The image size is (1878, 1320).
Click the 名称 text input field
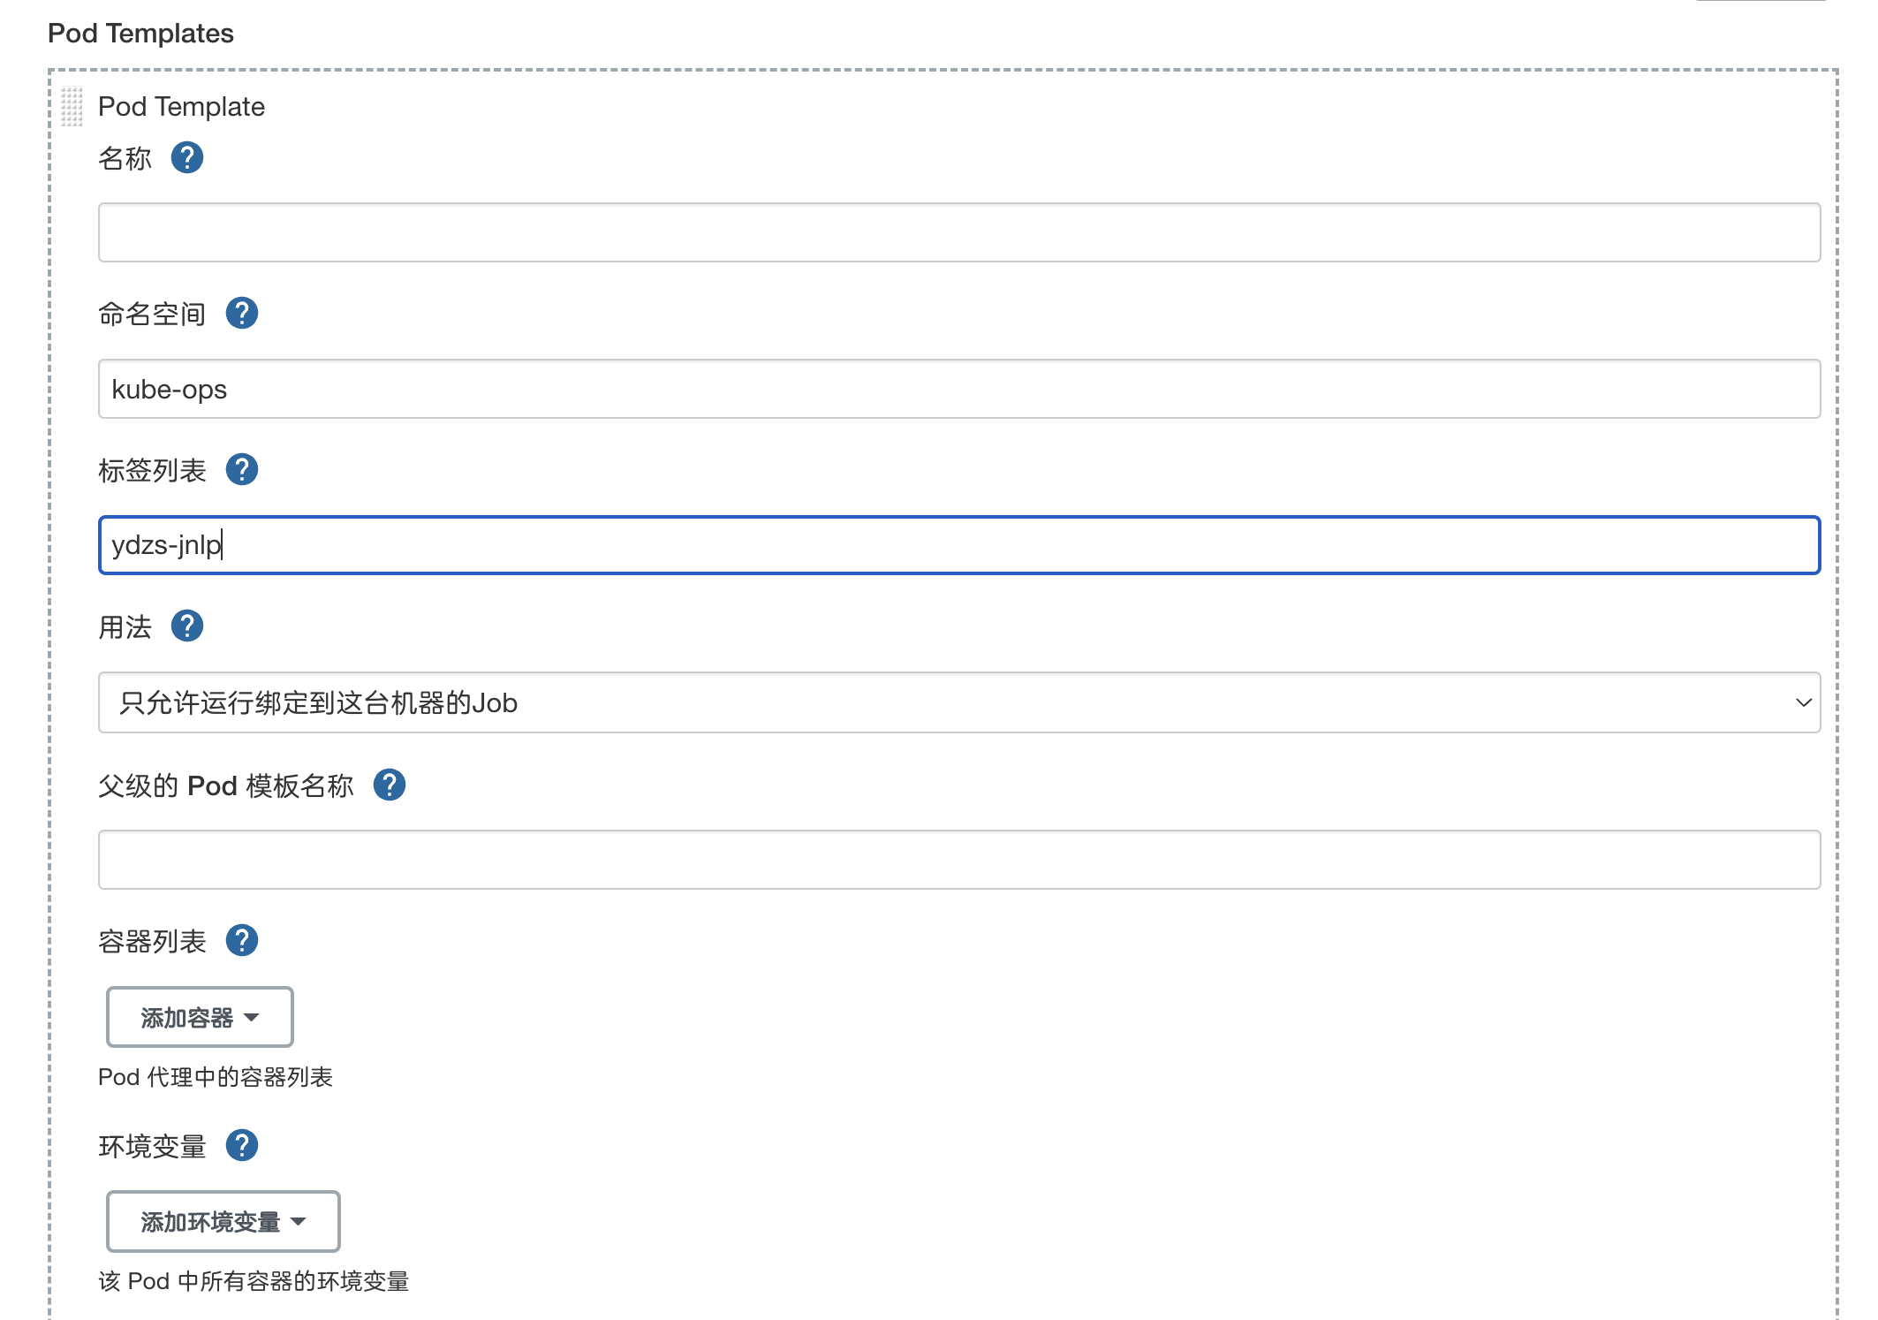pos(958,232)
